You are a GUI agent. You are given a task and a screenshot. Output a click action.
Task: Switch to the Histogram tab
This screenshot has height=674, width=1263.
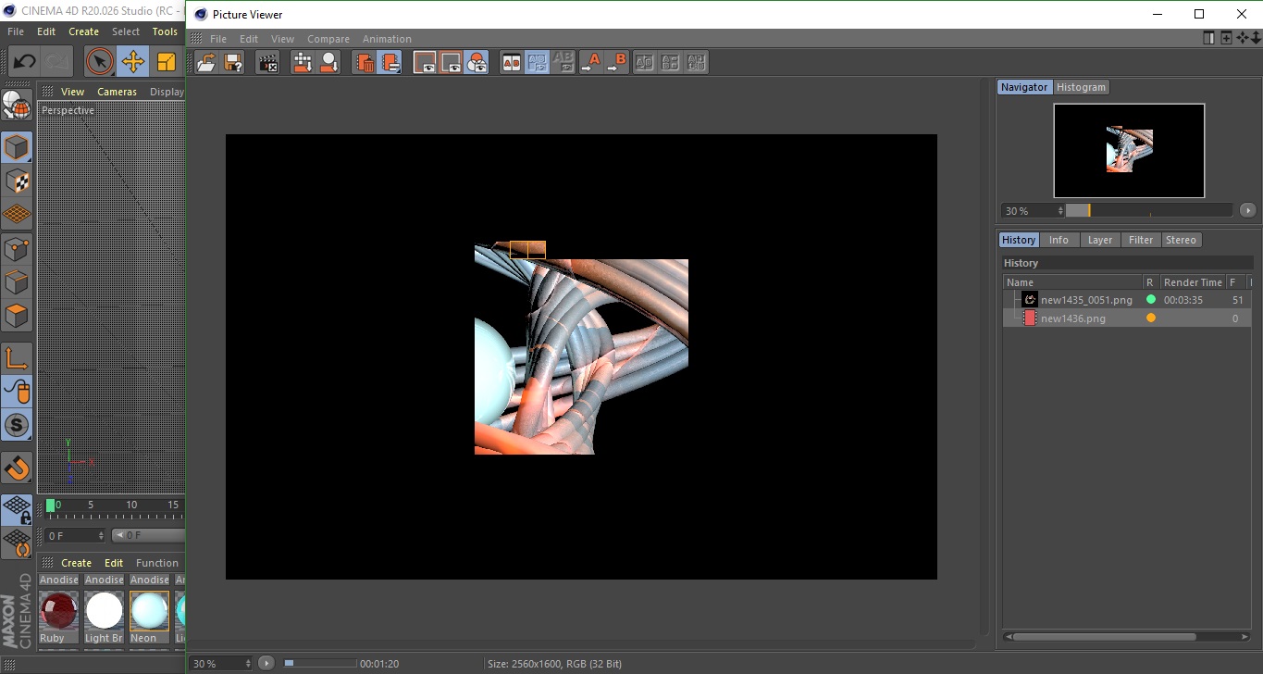tap(1081, 87)
